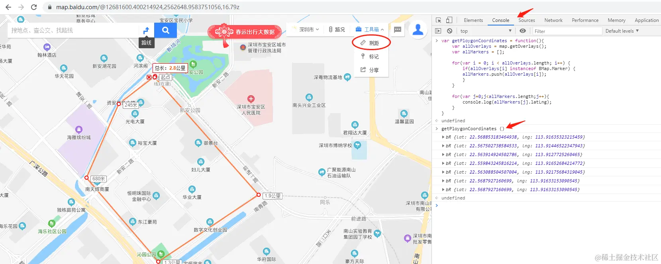Toggle live expression eye icon
This screenshot has height=264, width=661.
pos(523,31)
